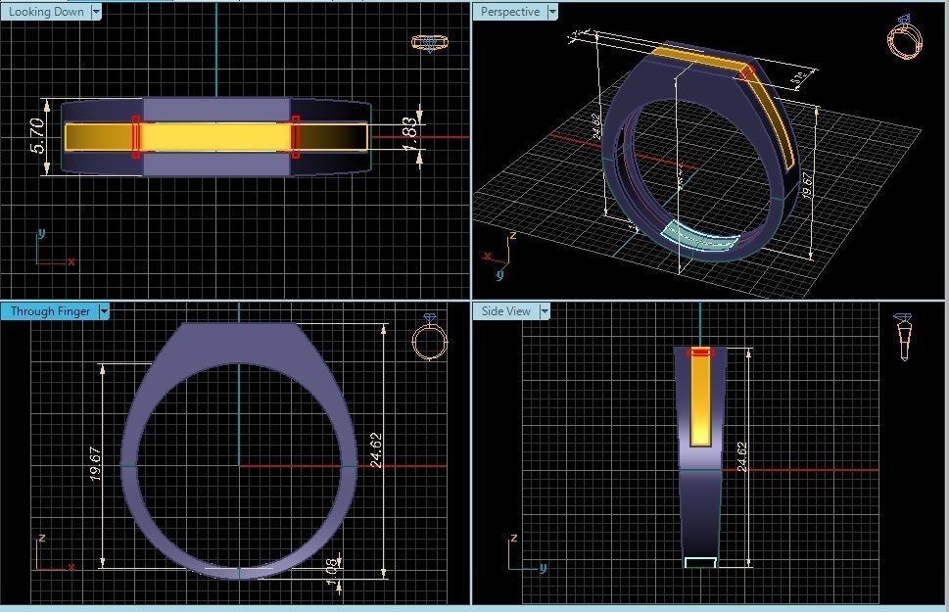Click the ring orientation icon in Side View
Viewport: 949px width, 612px height.
click(904, 337)
